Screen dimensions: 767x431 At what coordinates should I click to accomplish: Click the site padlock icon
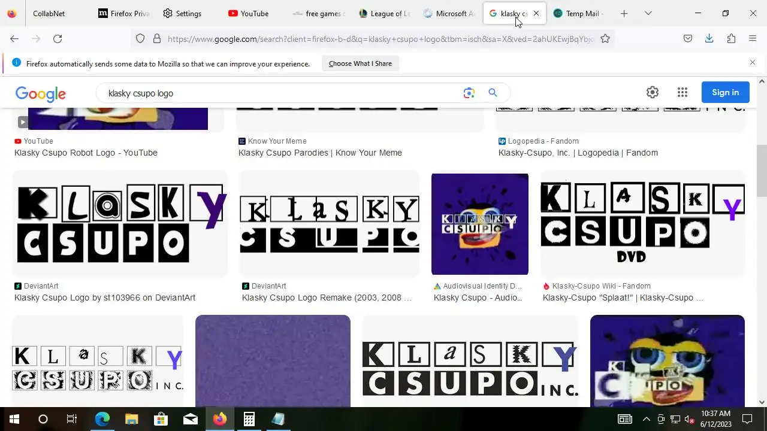pyautogui.click(x=157, y=38)
